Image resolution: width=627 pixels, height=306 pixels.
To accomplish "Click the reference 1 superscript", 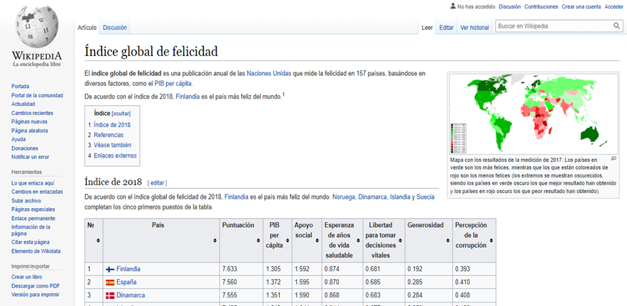I will [283, 94].
